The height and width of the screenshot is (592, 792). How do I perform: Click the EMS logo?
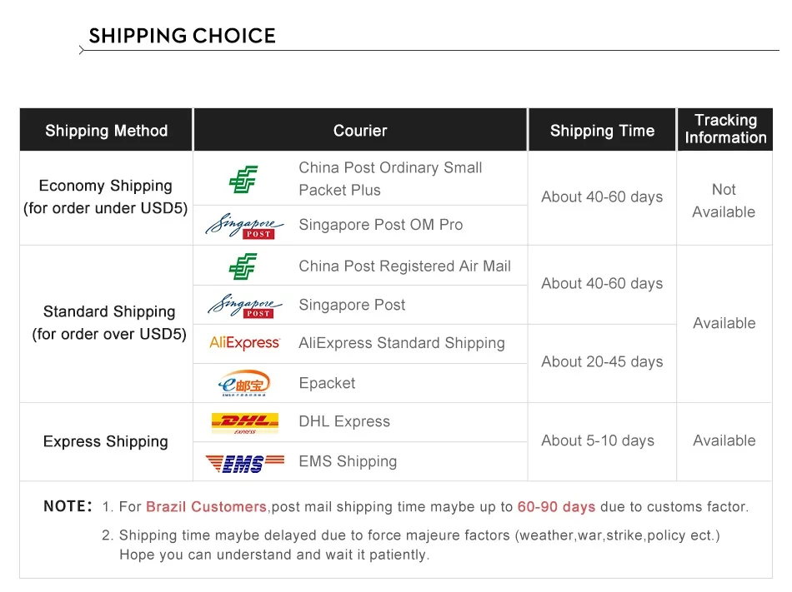click(x=245, y=463)
